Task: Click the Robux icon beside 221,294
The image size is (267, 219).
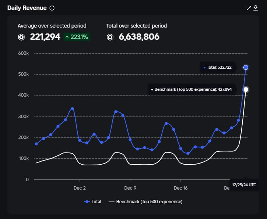Action: [21, 37]
